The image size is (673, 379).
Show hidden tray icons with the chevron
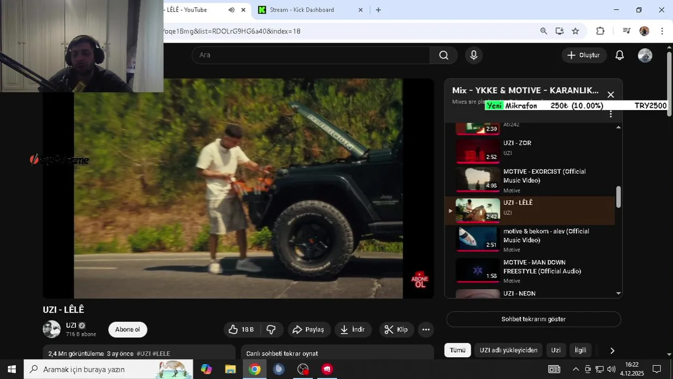[x=576, y=370]
